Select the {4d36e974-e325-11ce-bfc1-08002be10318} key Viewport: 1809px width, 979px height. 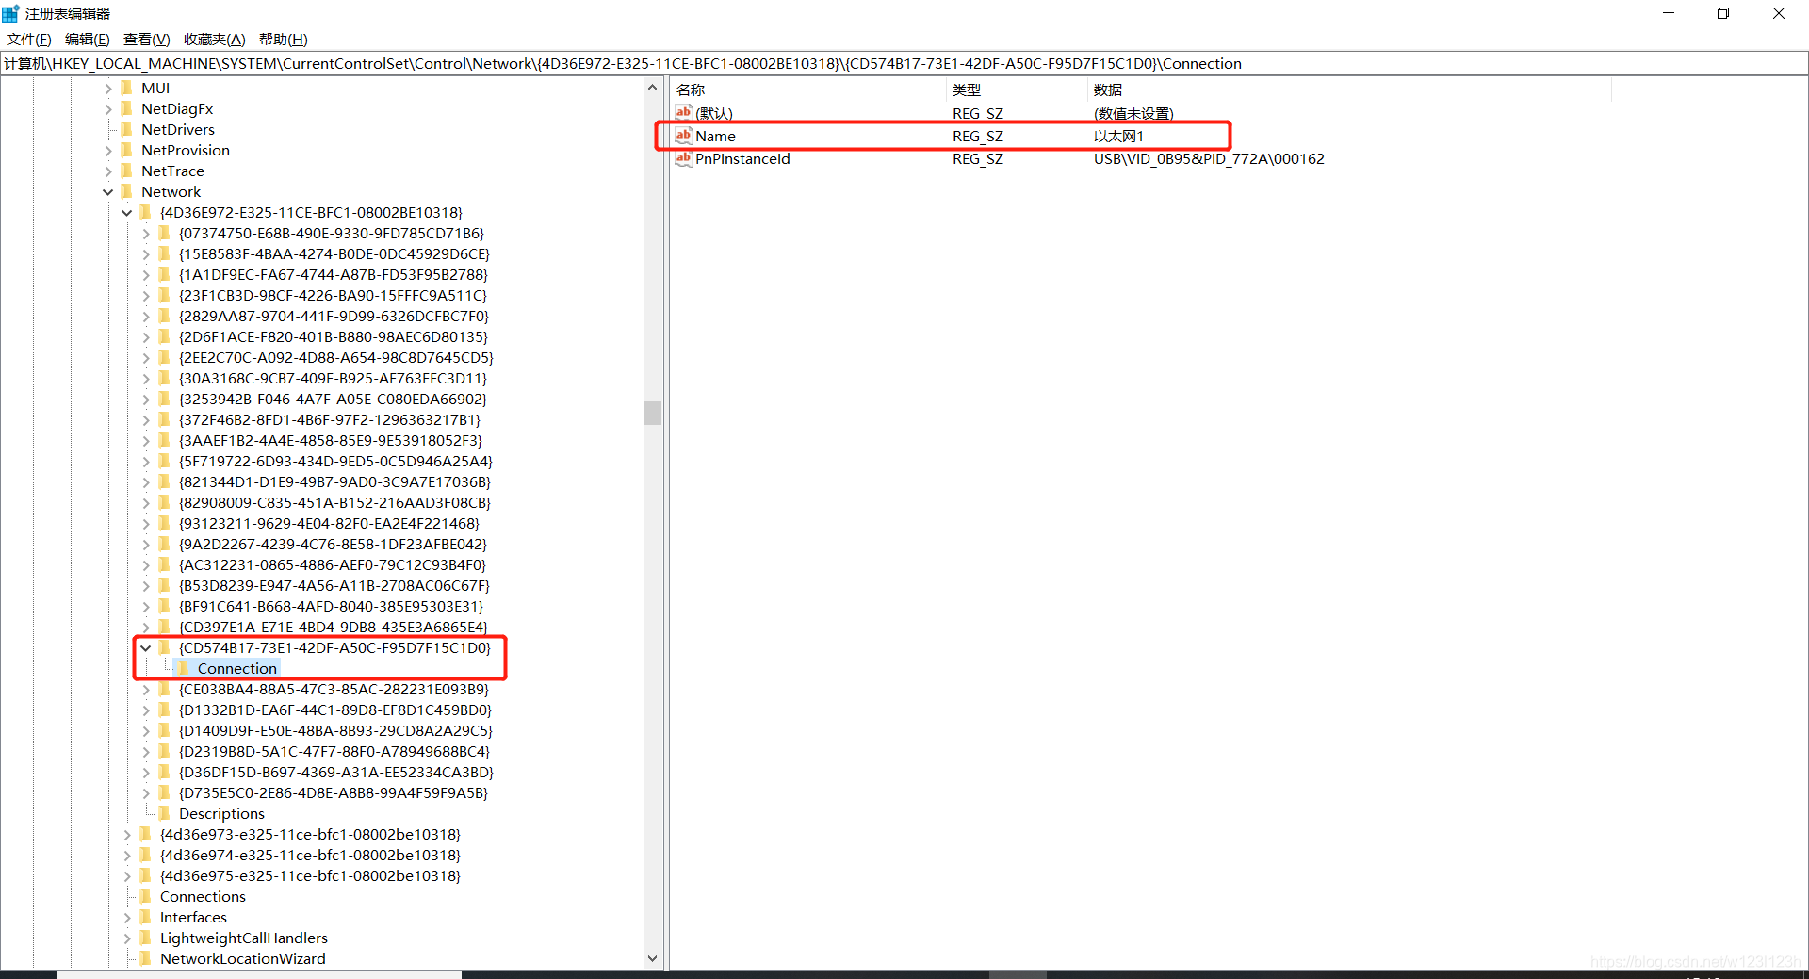click(311, 855)
